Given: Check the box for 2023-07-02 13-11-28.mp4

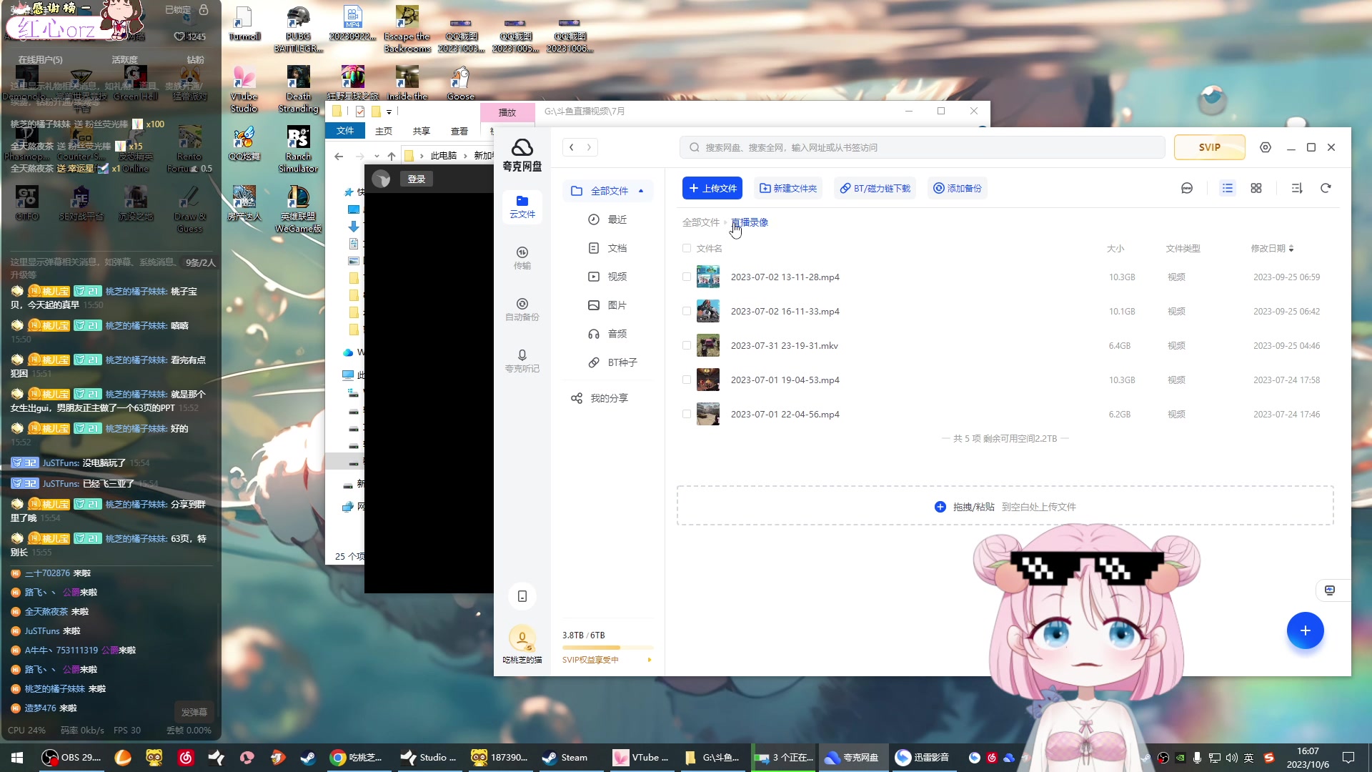Looking at the screenshot, I should (x=687, y=277).
